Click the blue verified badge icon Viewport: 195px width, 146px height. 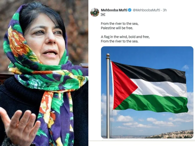tap(130, 10)
